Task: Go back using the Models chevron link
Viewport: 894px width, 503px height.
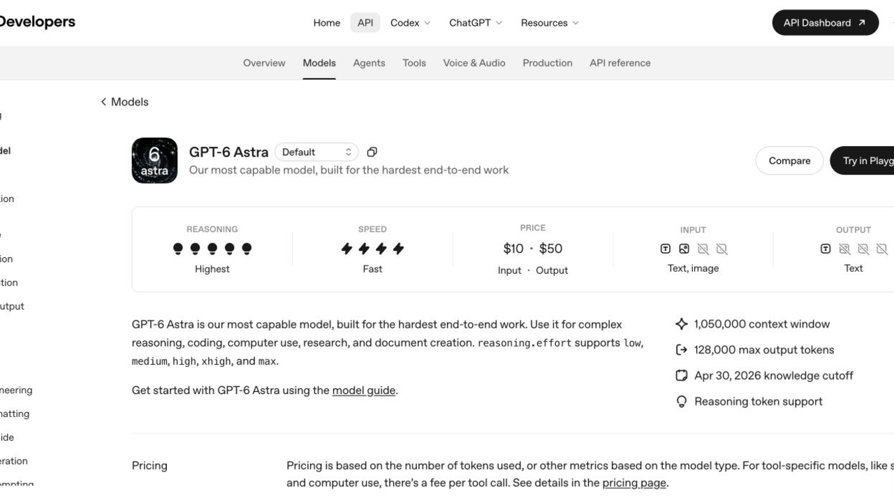Action: (x=124, y=102)
